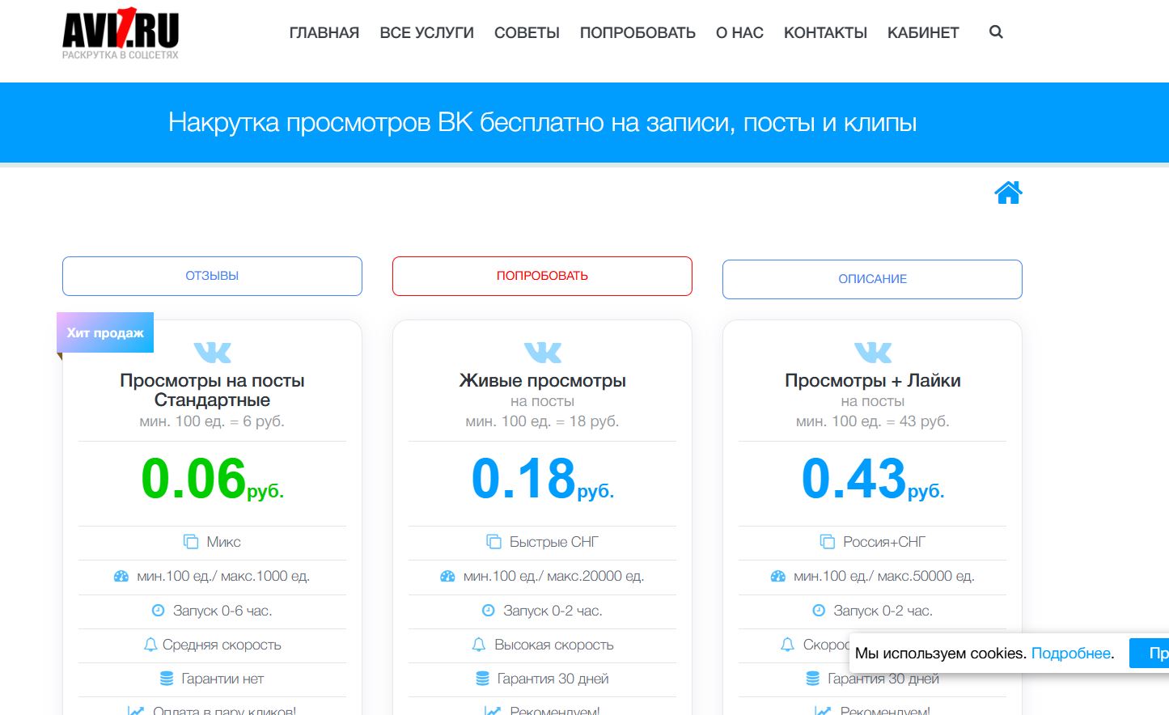Select СОВЕТЫ in the navigation
The image size is (1169, 715).
(526, 32)
